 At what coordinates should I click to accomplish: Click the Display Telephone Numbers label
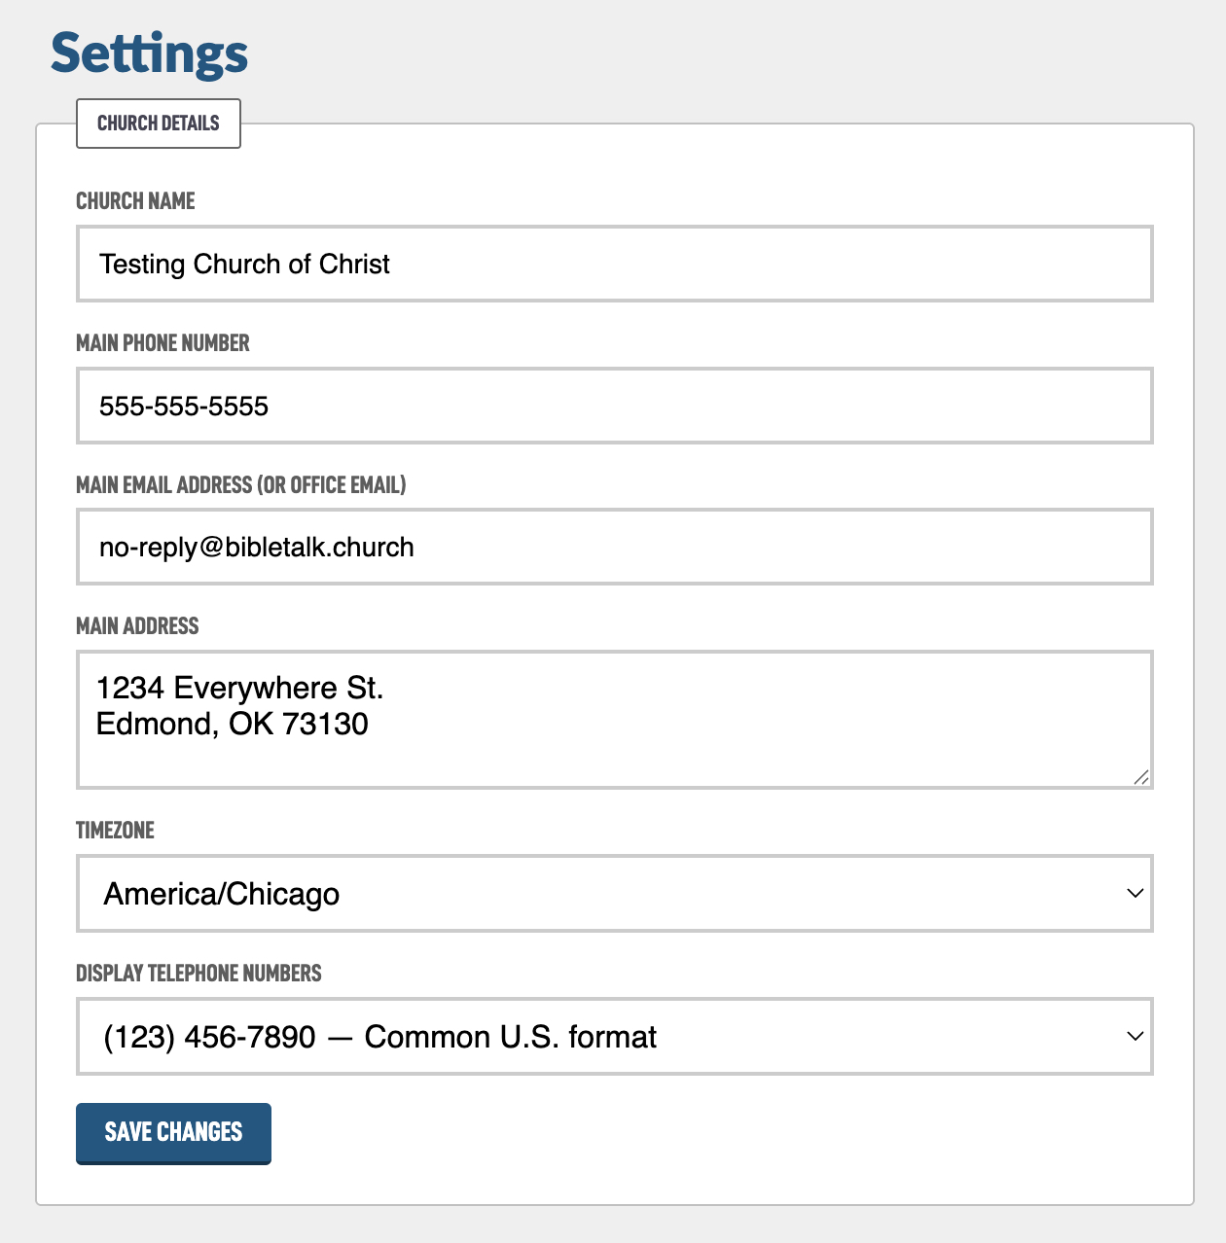(x=198, y=974)
